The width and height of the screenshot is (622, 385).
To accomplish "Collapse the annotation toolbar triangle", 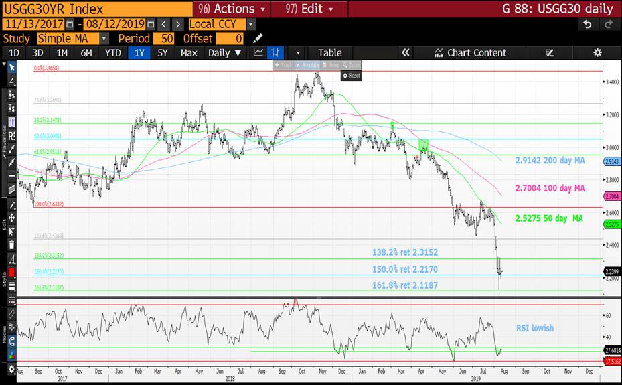I will pos(5,64).
